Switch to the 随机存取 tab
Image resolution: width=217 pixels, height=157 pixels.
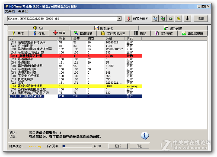pyautogui.click(x=104, y=28)
